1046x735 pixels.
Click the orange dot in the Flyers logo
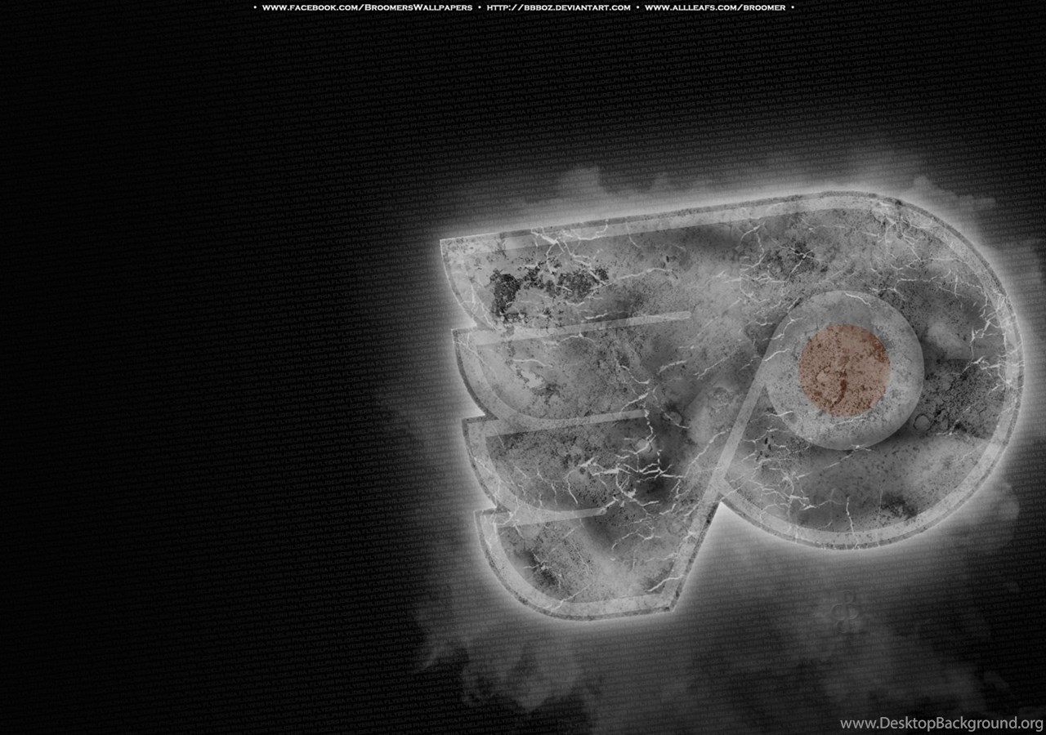click(844, 369)
